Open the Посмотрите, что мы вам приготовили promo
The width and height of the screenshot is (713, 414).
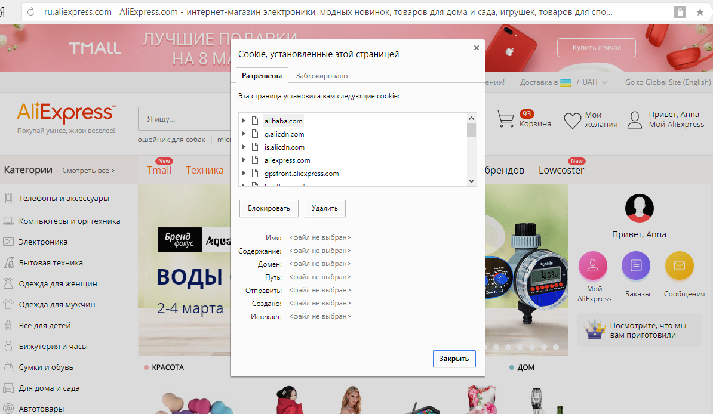point(640,330)
